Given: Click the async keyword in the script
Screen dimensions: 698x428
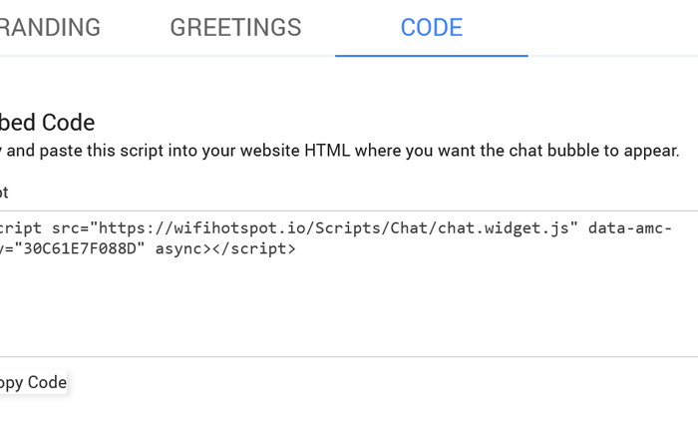Looking at the screenshot, I should pyautogui.click(x=178, y=249).
